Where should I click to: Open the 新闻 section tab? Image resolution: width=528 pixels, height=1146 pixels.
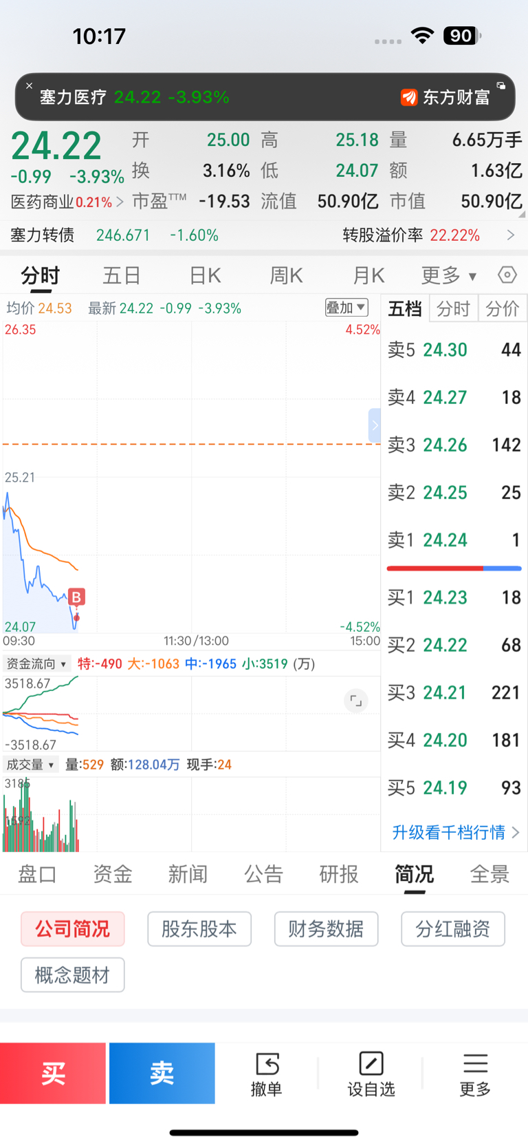coord(188,874)
